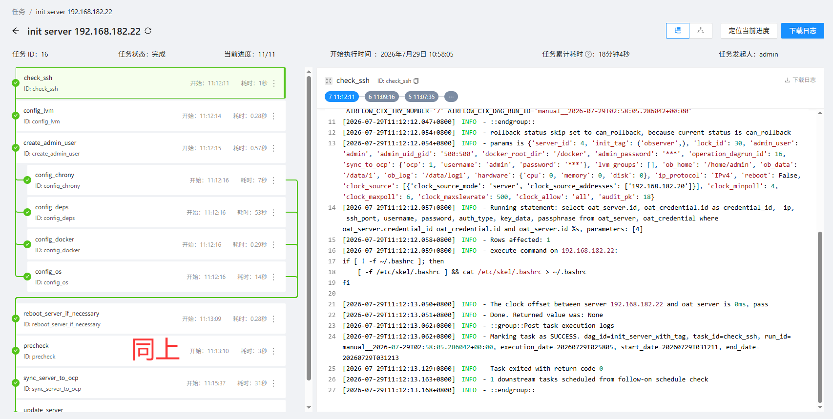Switch to the DAG graph view

tap(701, 31)
